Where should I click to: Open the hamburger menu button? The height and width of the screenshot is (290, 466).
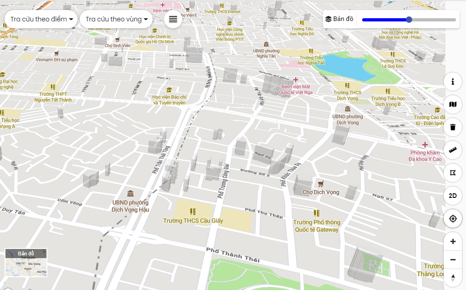tap(173, 19)
